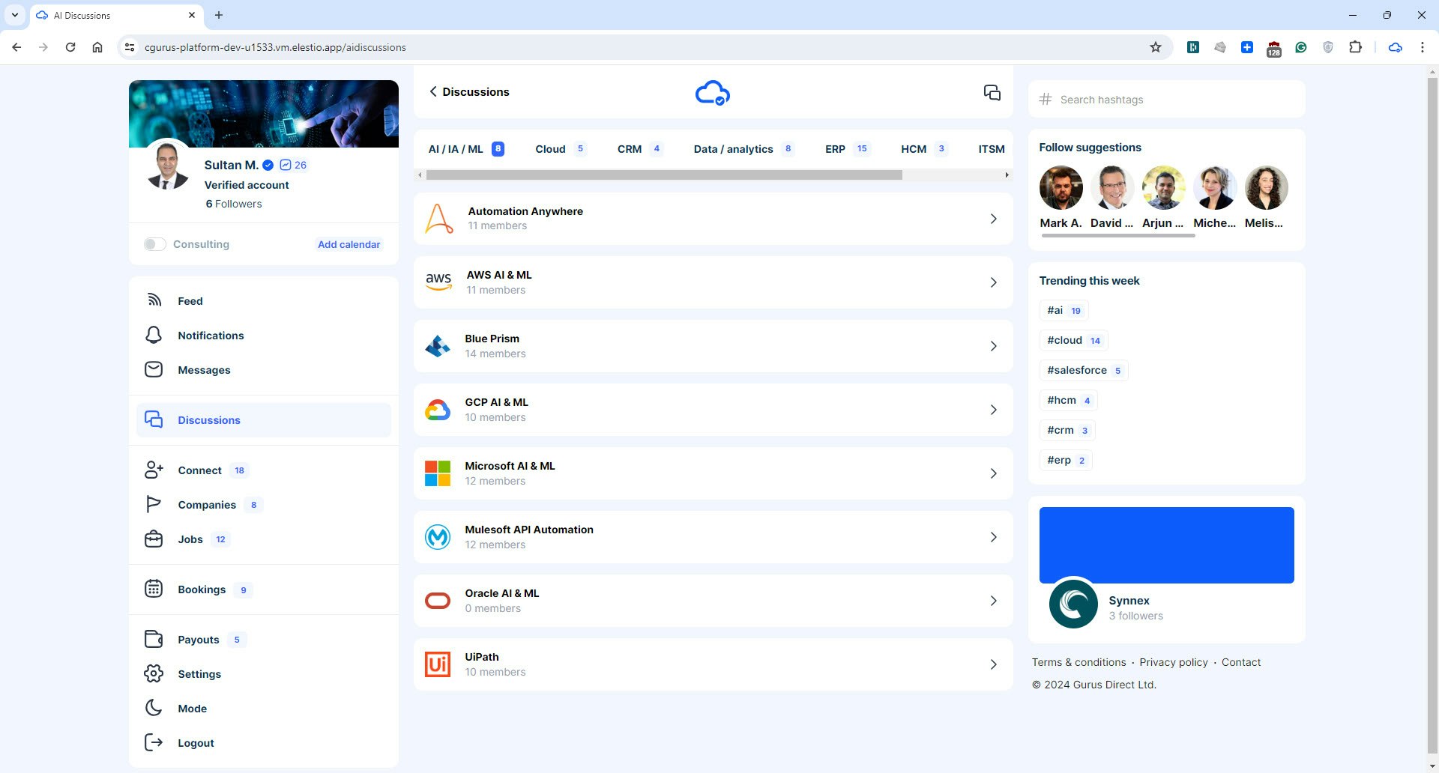Click the Mode moon icon
Viewport: 1439px width, 773px height.
tap(154, 708)
